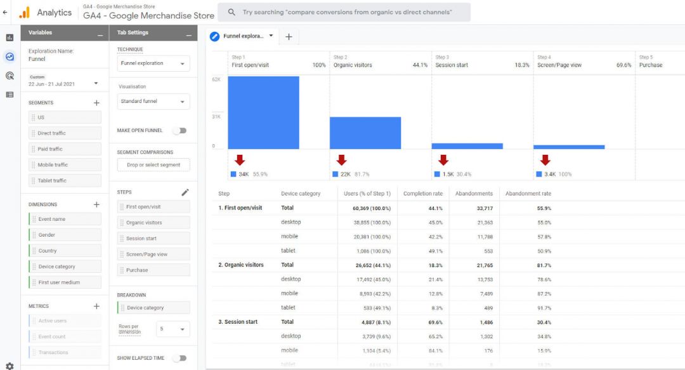Select the Explore icon in left sidebar
Image resolution: width=685 pixels, height=370 pixels.
click(8, 56)
